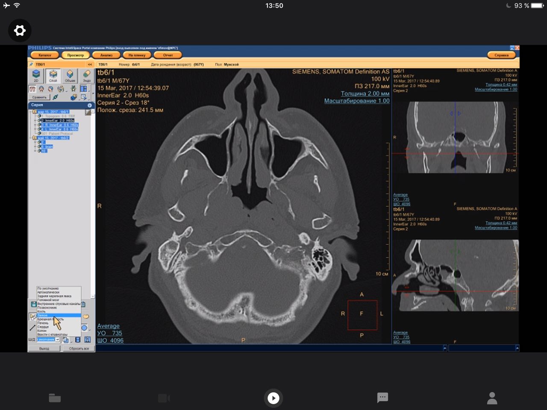Click the Сравнить compare button

39,97
